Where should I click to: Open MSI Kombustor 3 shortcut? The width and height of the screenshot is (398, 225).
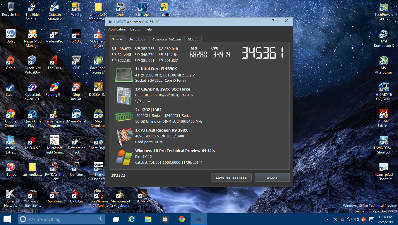click(x=384, y=38)
